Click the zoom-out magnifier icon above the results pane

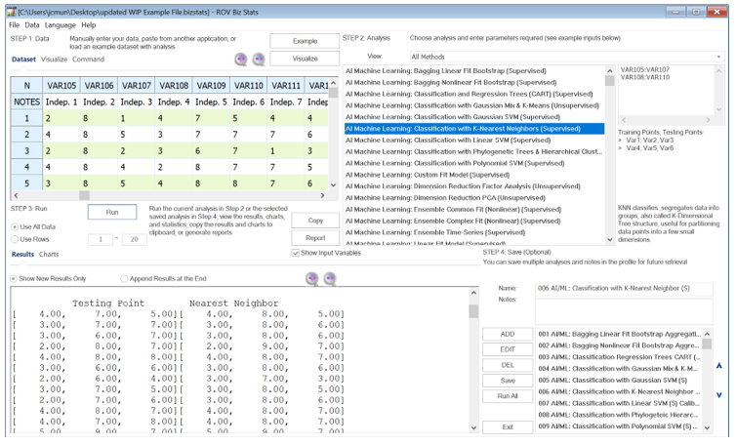pos(330,278)
